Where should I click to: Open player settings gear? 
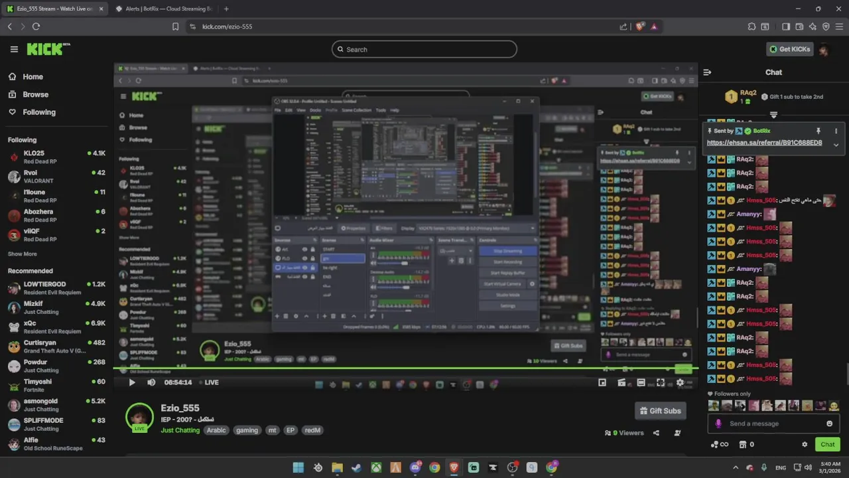click(x=680, y=382)
